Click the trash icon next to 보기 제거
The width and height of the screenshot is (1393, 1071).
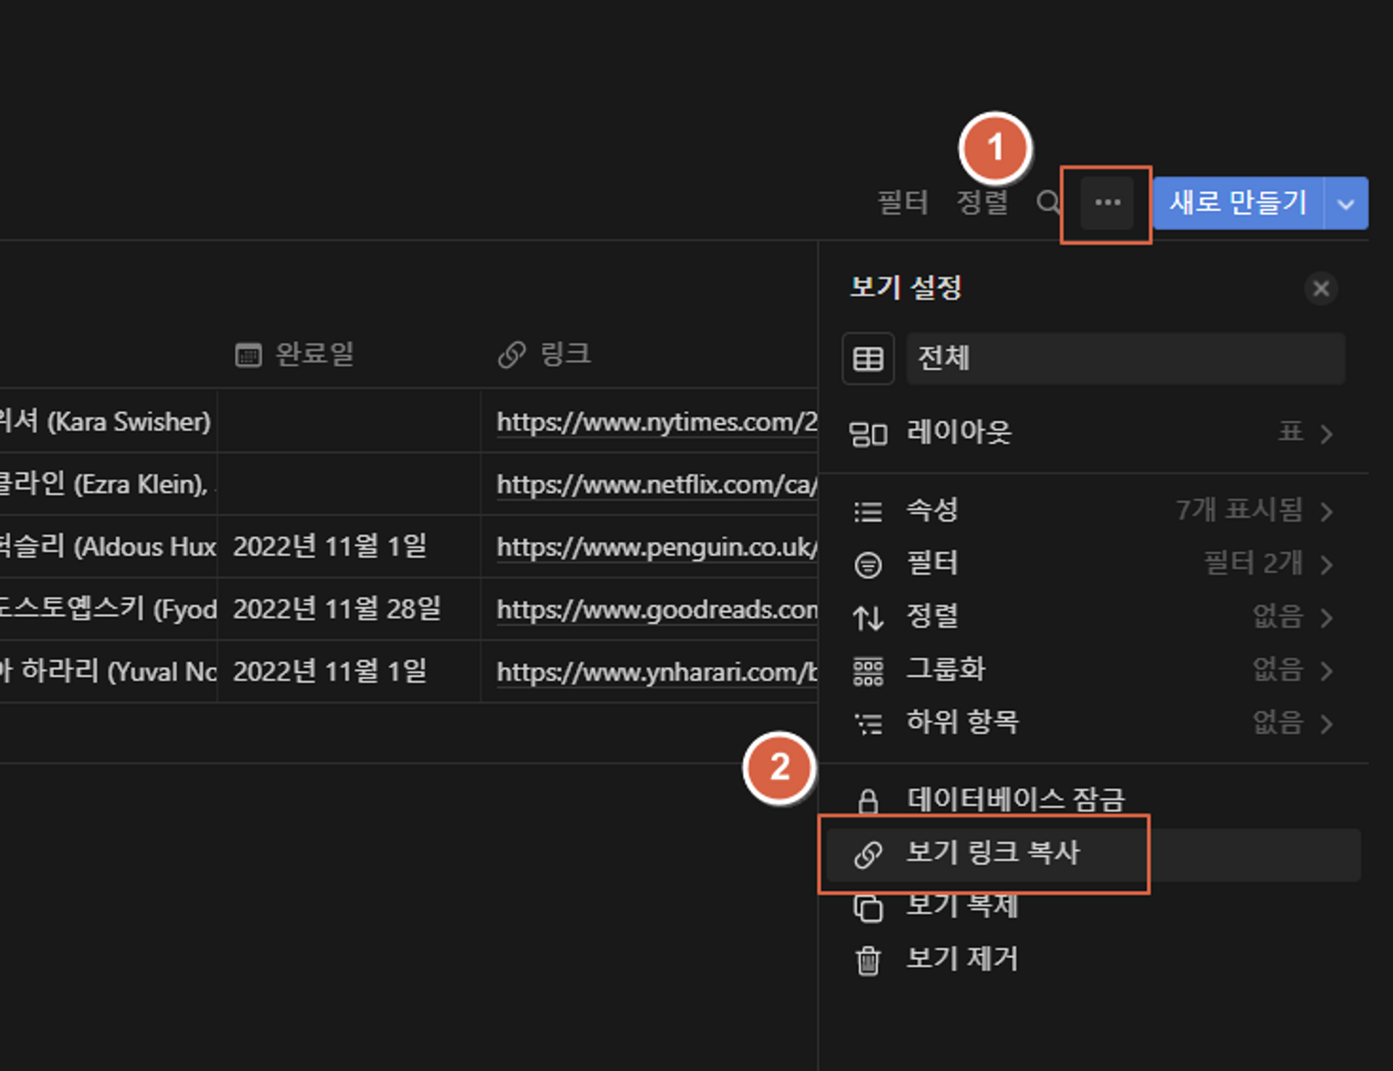(x=868, y=959)
